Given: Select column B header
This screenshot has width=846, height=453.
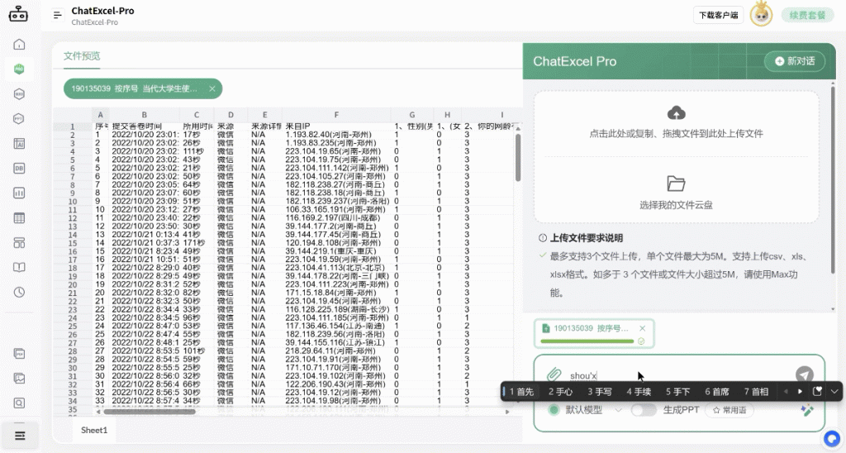Looking at the screenshot, I should pyautogui.click(x=144, y=114).
